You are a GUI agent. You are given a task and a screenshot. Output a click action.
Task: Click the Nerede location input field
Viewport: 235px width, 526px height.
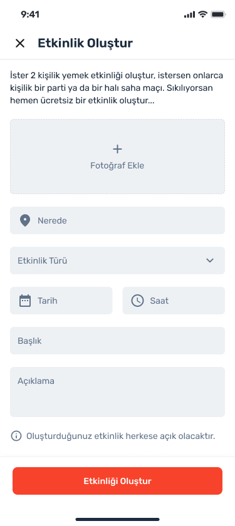click(x=118, y=220)
